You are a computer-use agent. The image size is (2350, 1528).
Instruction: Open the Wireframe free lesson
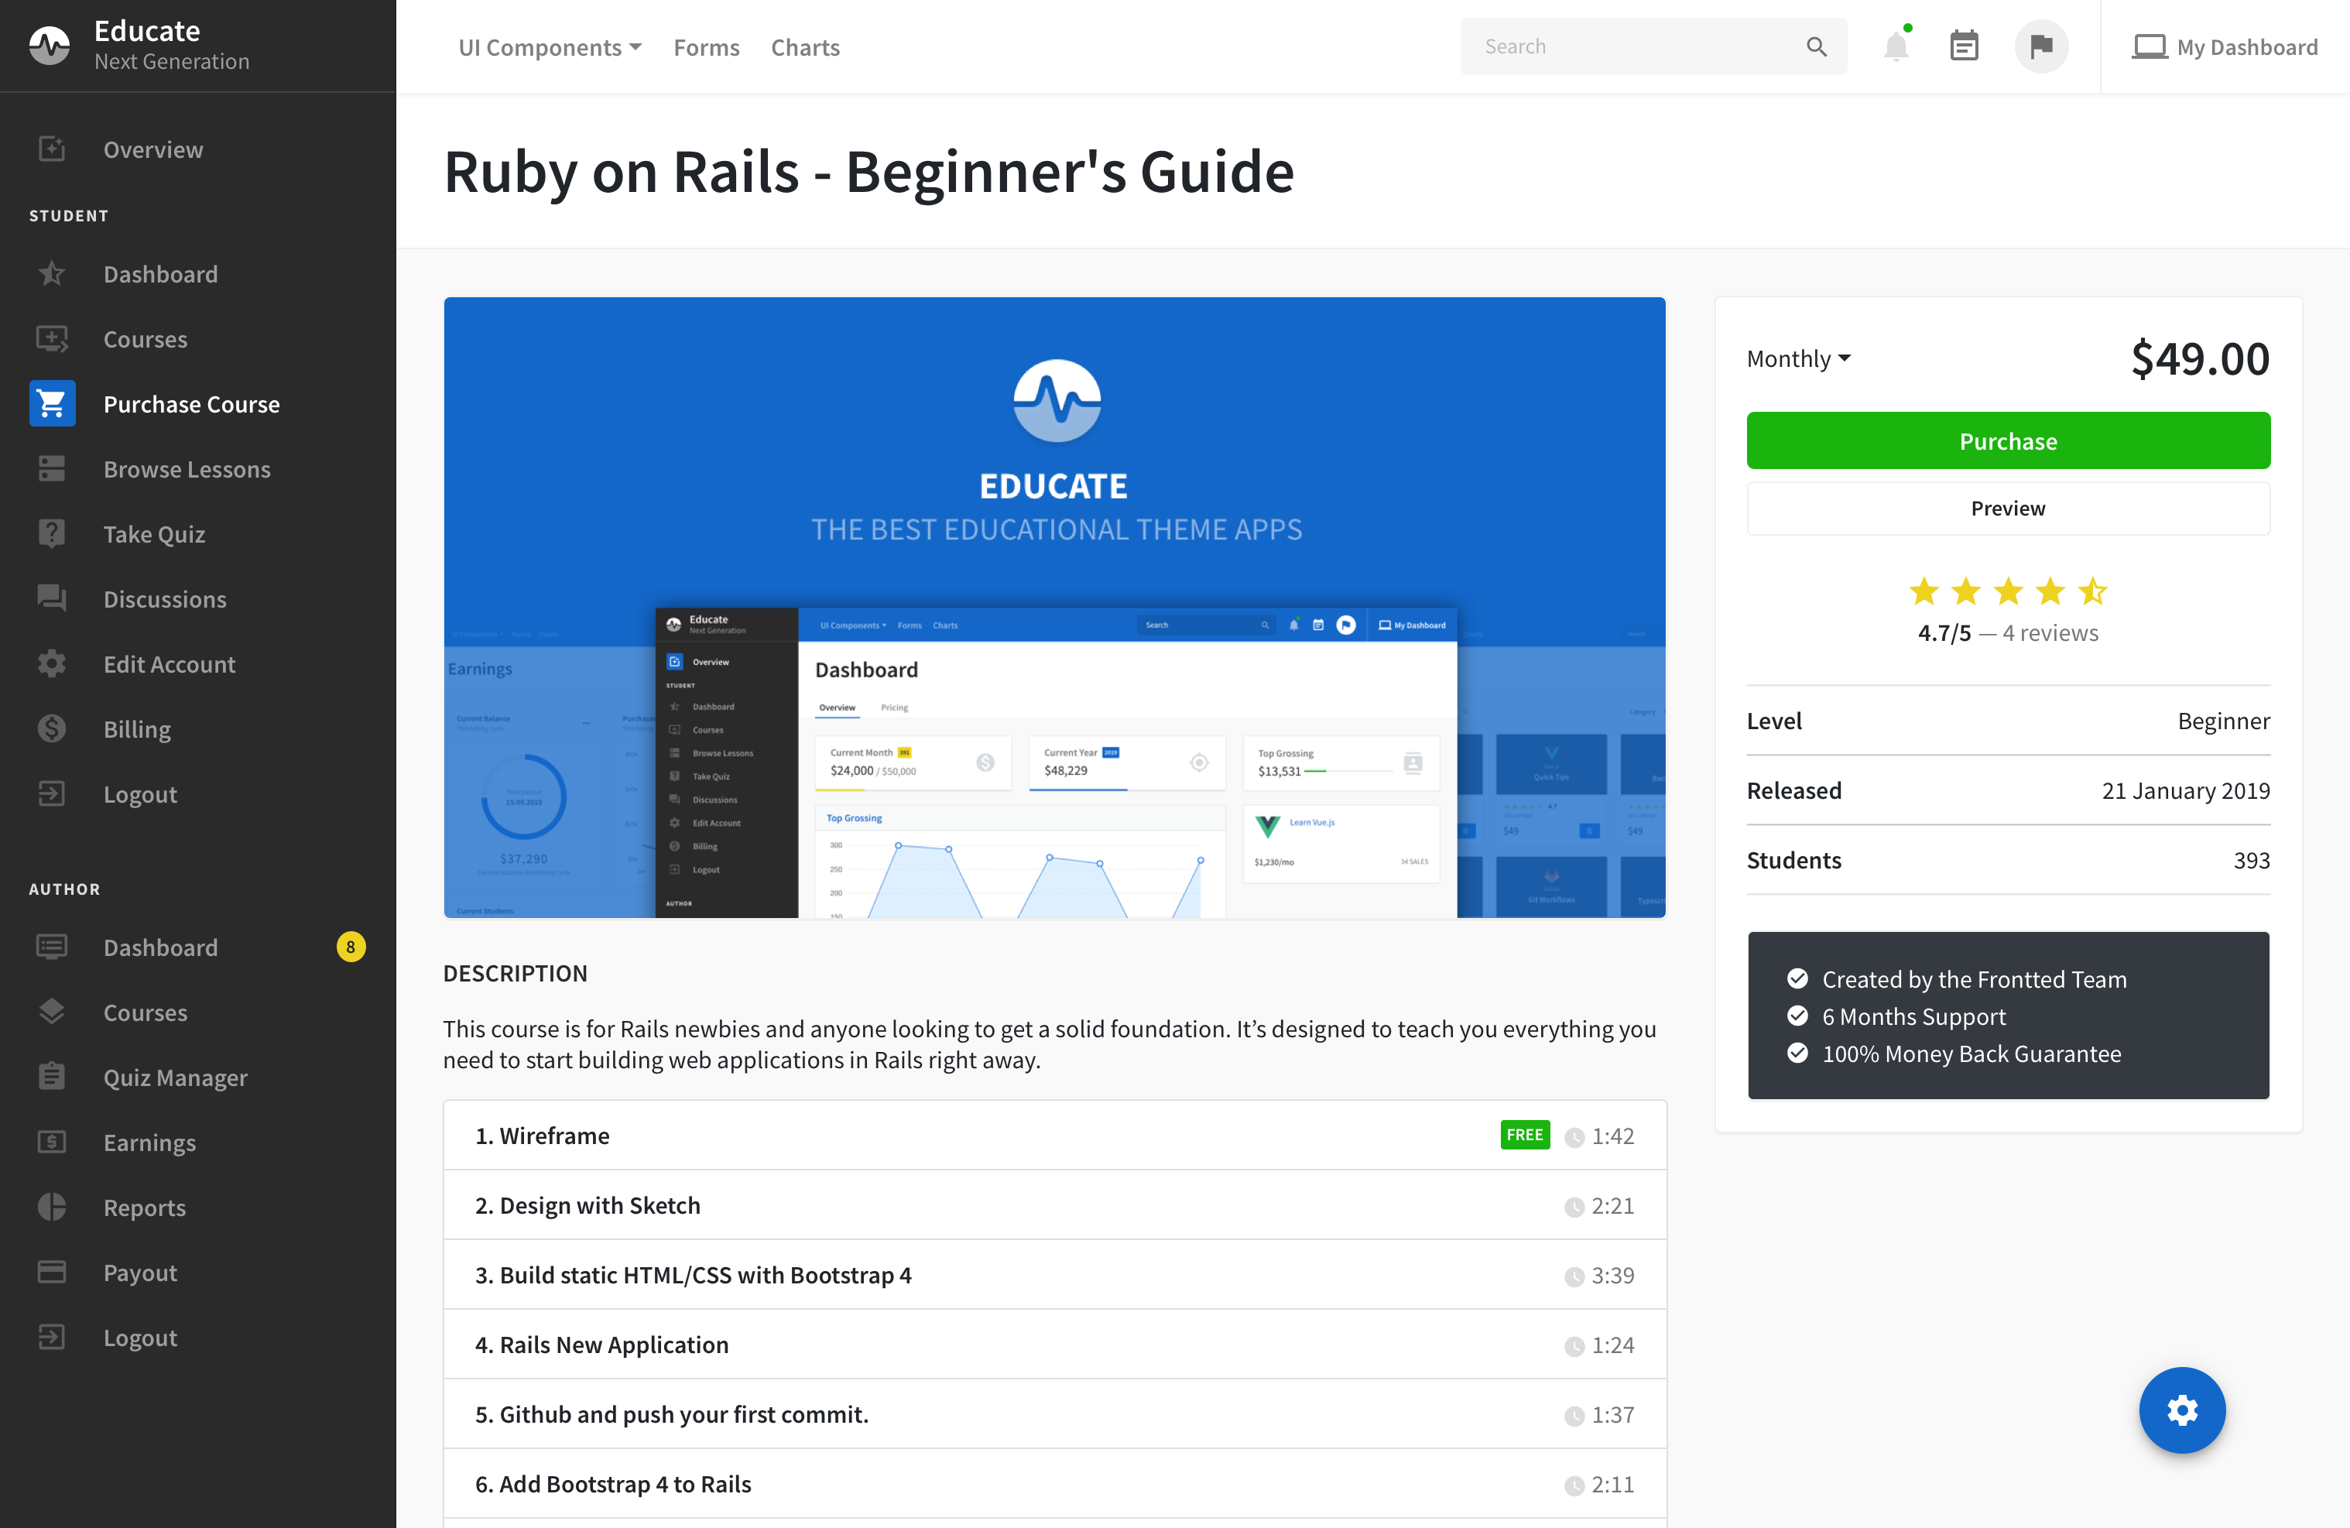[x=554, y=1136]
